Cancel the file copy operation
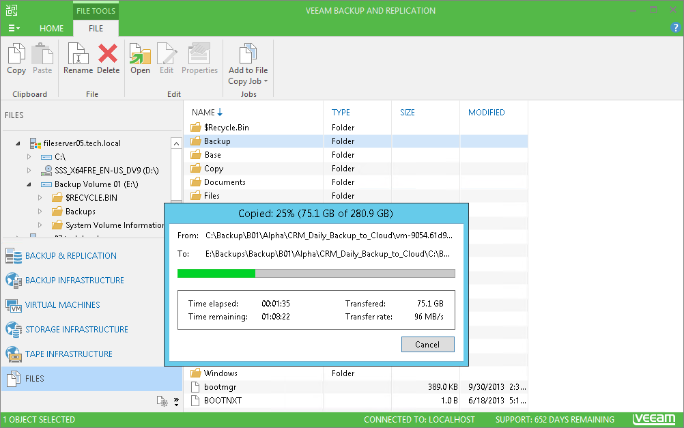Screen dimensions: 684x428 tap(427, 344)
